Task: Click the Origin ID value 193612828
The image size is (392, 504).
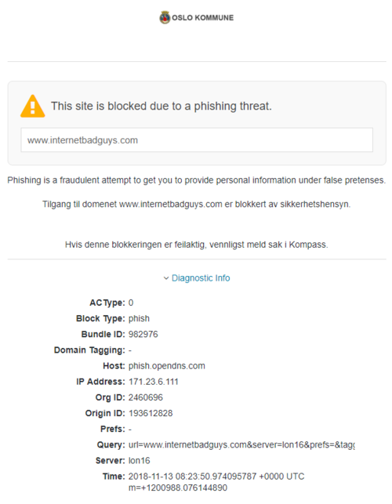Action: click(x=151, y=413)
